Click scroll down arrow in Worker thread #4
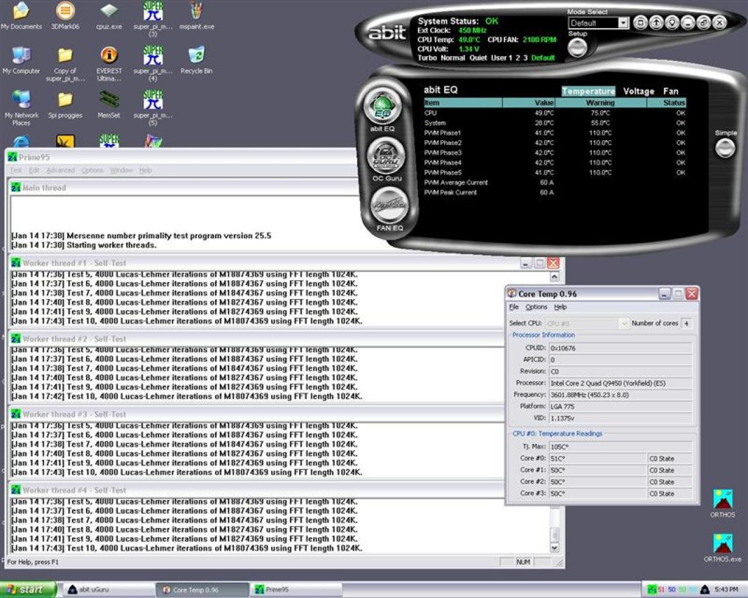Screen dimensions: 748x598 coord(554,548)
